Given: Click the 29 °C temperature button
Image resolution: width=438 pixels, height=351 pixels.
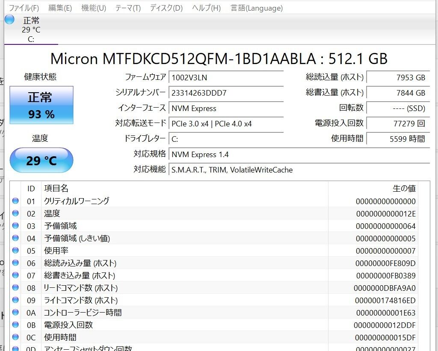Looking at the screenshot, I should click(x=41, y=161).
